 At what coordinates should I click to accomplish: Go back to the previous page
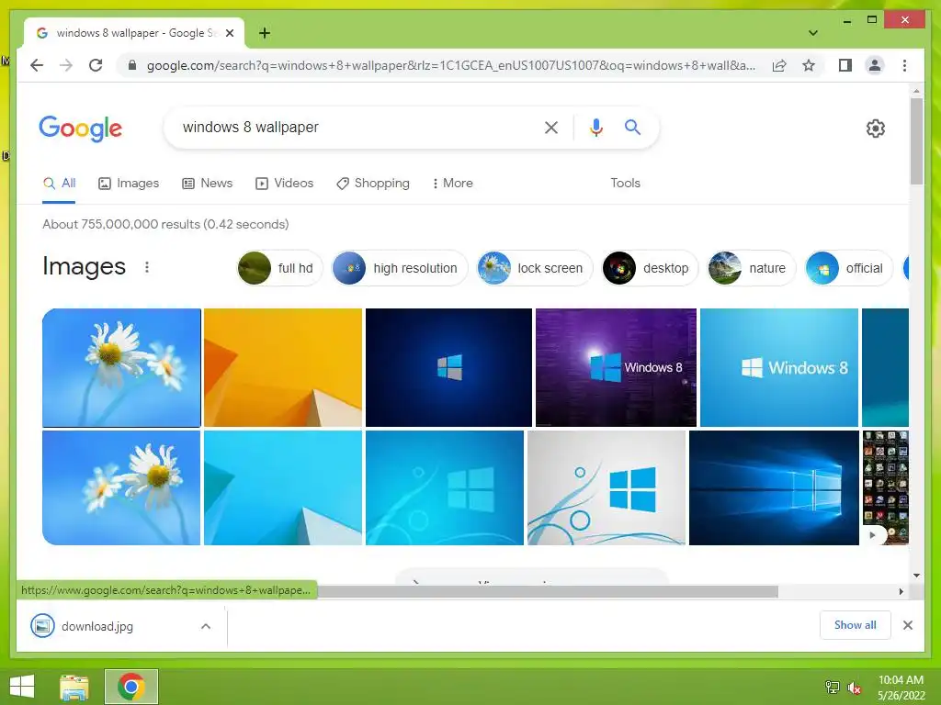point(37,65)
